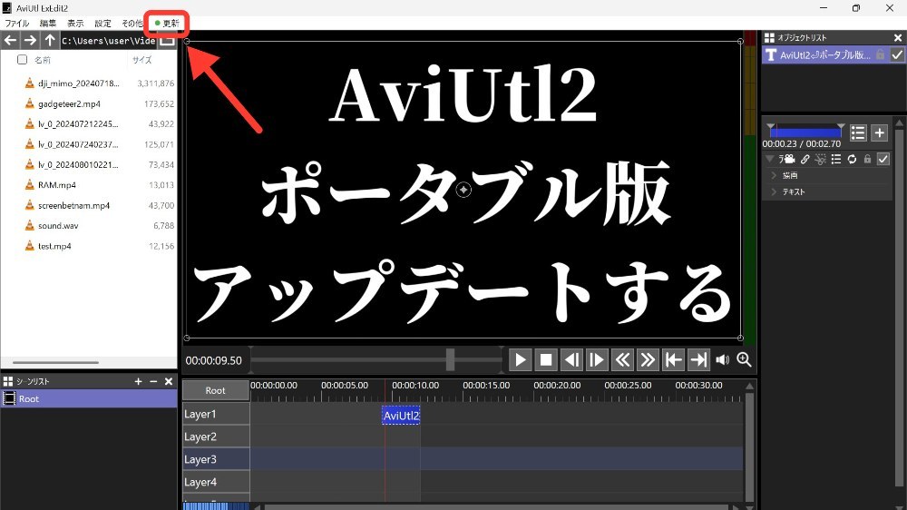Tick the select-all checkbox beside 名前
Image resolution: width=907 pixels, height=510 pixels.
click(x=22, y=60)
